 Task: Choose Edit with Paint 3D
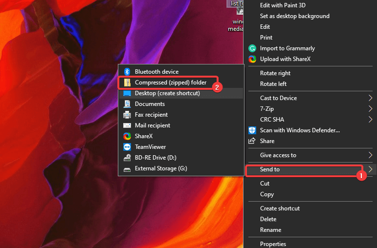coord(310,5)
